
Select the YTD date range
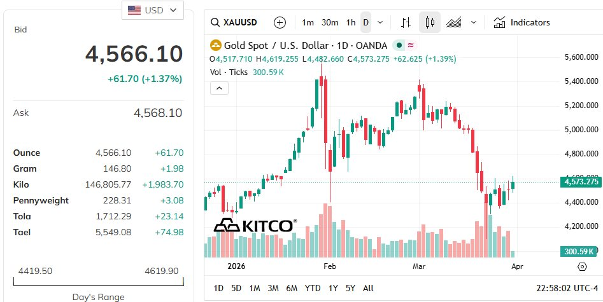coord(313,288)
